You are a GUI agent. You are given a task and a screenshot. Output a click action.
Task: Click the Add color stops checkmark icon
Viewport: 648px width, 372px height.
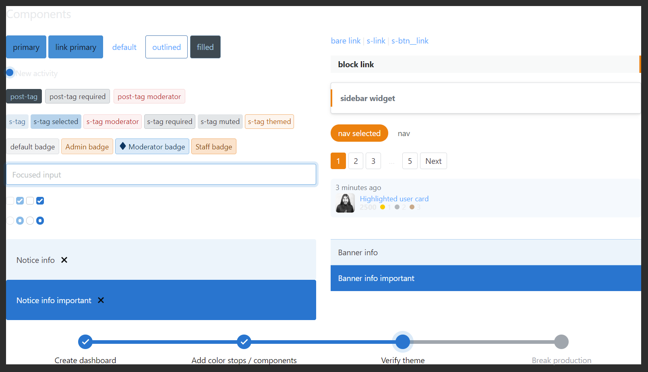[x=244, y=341]
